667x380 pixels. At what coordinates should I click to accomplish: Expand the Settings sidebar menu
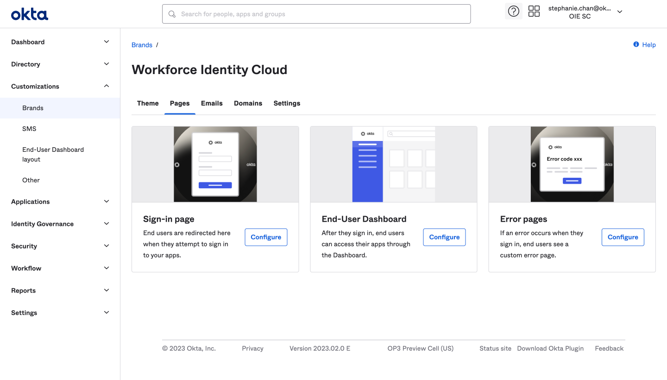point(60,312)
